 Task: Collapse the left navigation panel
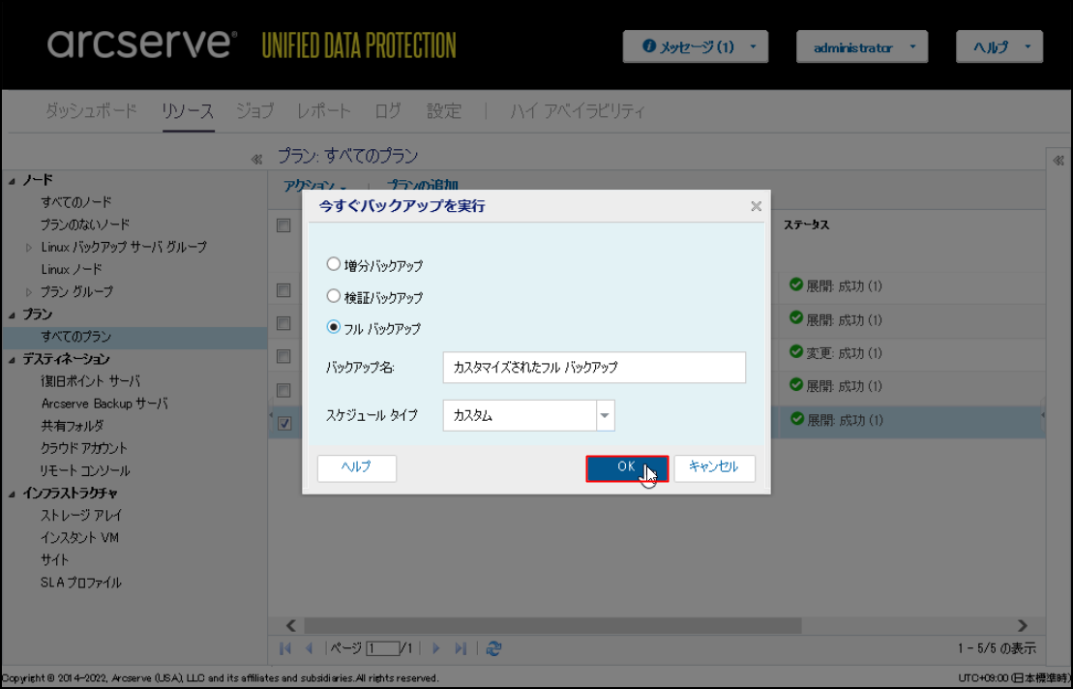tap(256, 160)
